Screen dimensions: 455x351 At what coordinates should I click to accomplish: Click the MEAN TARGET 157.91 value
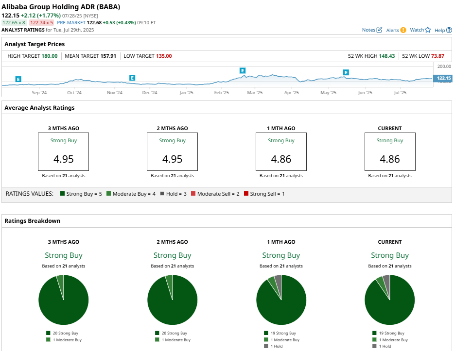pyautogui.click(x=108, y=56)
